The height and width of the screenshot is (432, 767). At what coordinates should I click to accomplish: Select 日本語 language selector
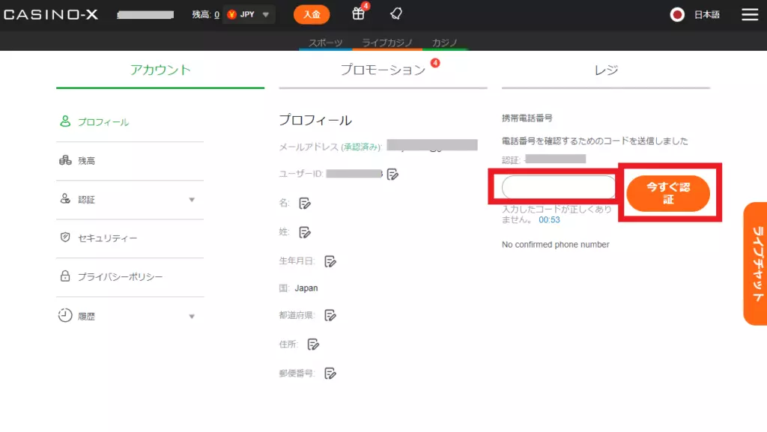click(x=696, y=15)
